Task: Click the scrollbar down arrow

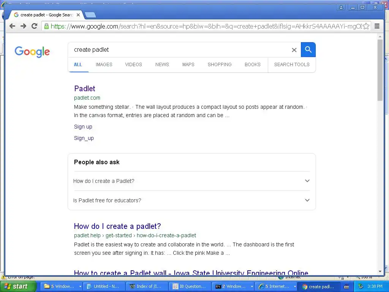Action: [380, 271]
